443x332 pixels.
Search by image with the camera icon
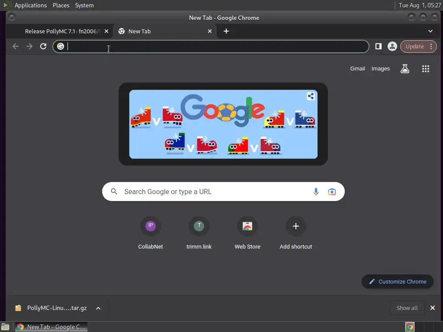point(332,192)
